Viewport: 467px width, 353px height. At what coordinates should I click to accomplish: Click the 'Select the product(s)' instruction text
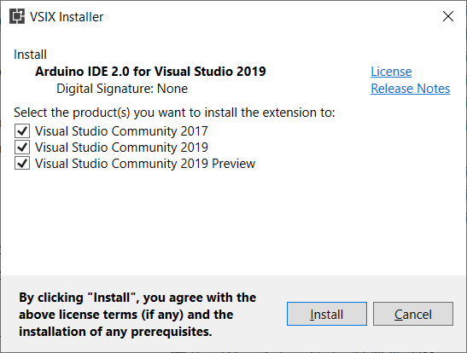pos(174,113)
